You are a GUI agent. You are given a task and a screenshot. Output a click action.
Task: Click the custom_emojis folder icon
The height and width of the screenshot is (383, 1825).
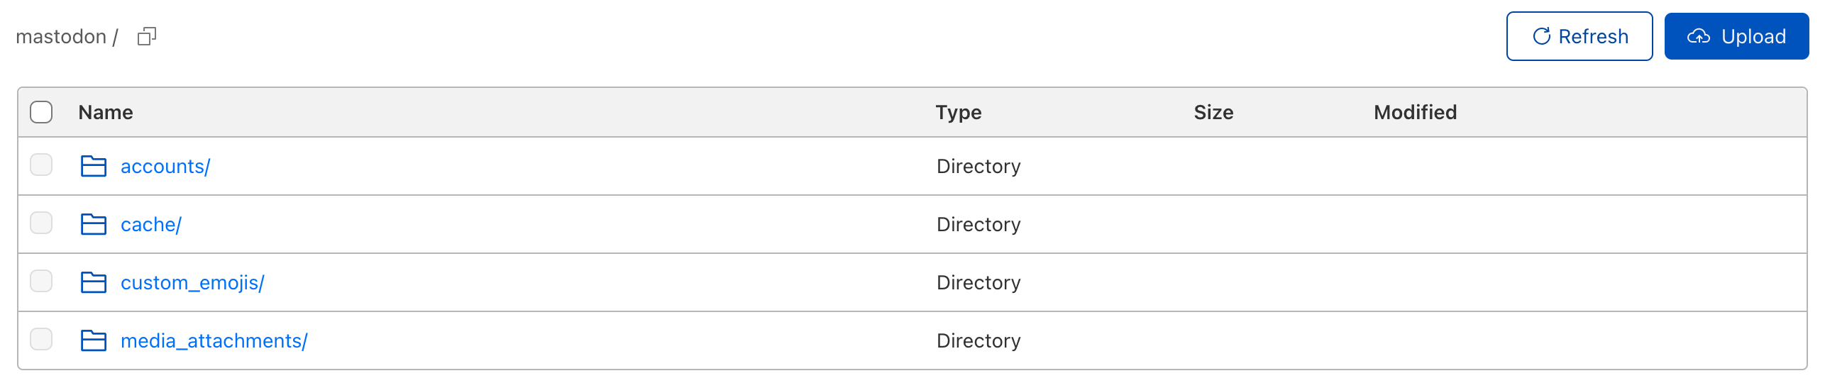pyautogui.click(x=93, y=282)
